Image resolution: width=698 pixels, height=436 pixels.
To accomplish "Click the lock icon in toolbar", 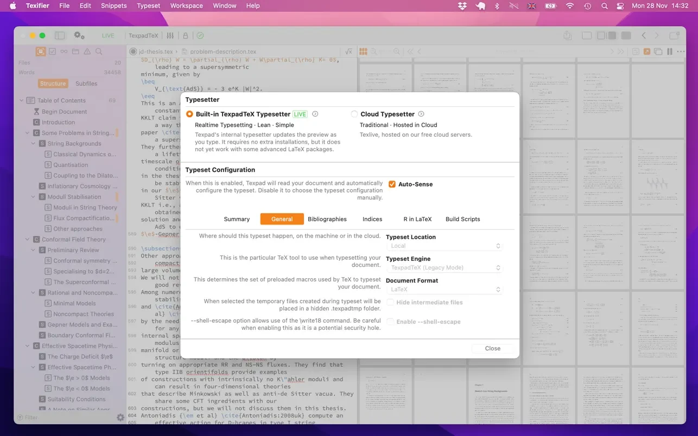I will 186,36.
